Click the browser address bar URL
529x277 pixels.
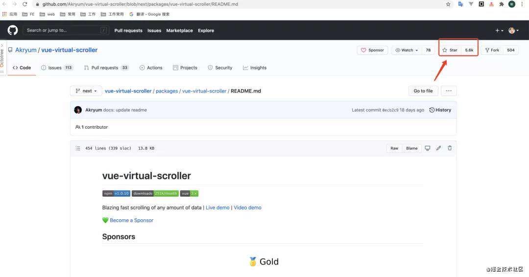click(x=140, y=4)
